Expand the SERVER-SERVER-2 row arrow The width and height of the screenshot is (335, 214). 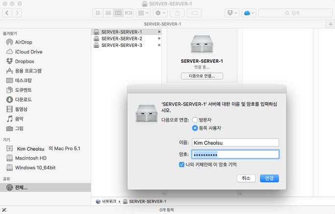click(159, 38)
